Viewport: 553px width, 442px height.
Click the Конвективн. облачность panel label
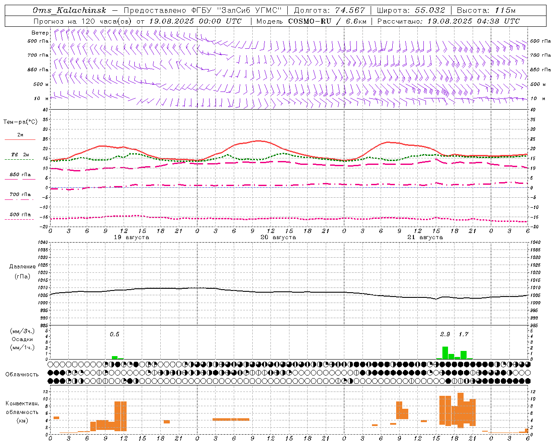(22, 408)
